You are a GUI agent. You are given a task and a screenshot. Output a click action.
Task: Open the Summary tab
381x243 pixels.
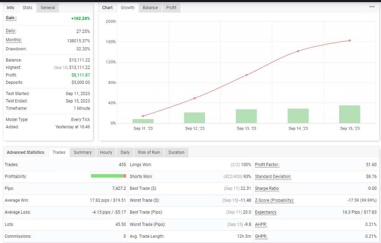pyautogui.click(x=83, y=152)
